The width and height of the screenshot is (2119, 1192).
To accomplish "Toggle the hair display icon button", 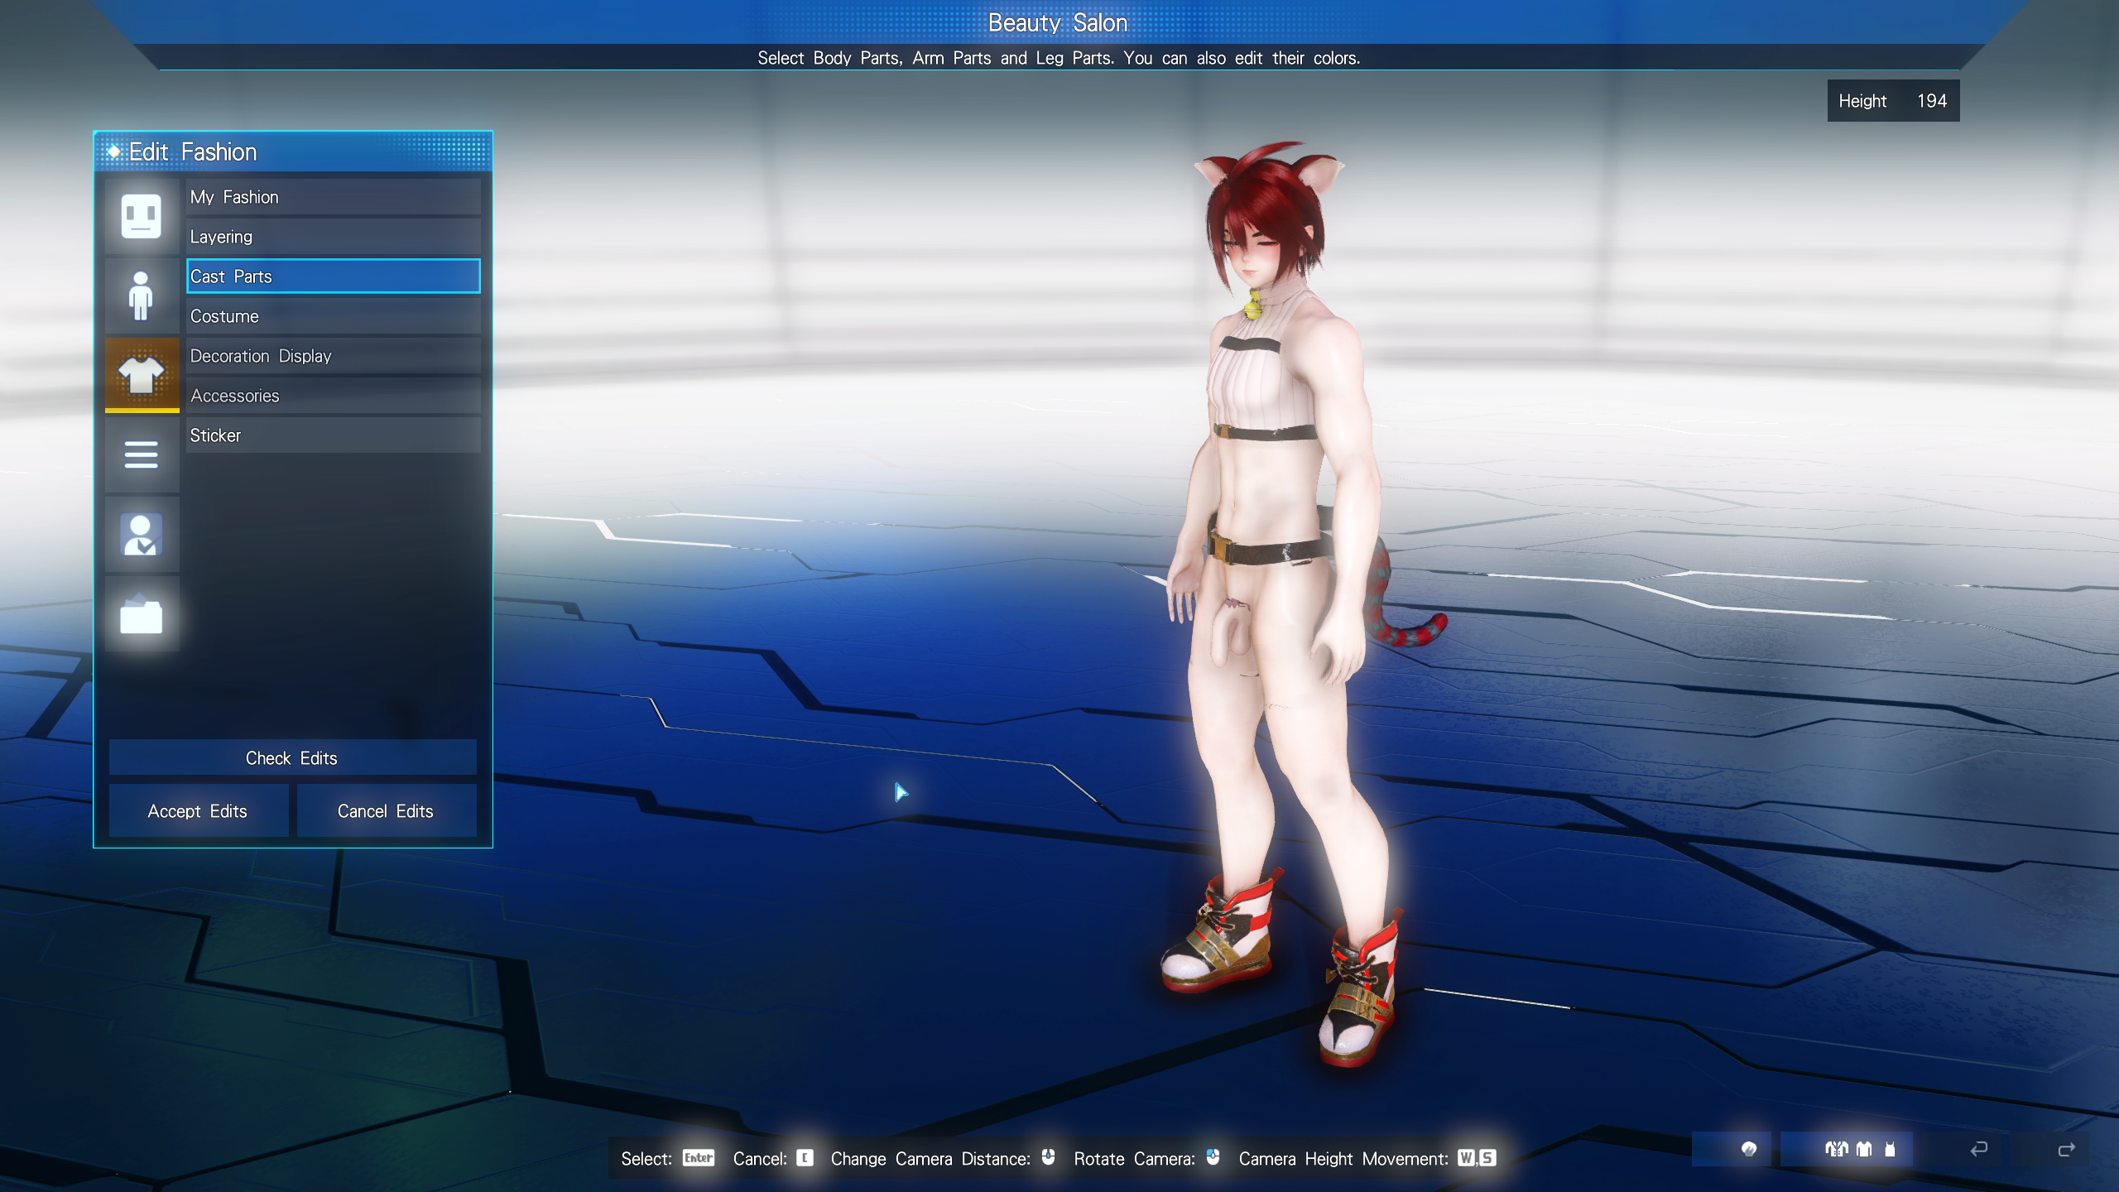I will click(1748, 1149).
